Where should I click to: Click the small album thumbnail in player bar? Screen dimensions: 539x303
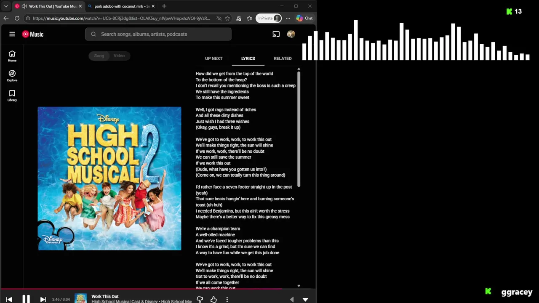(x=81, y=298)
